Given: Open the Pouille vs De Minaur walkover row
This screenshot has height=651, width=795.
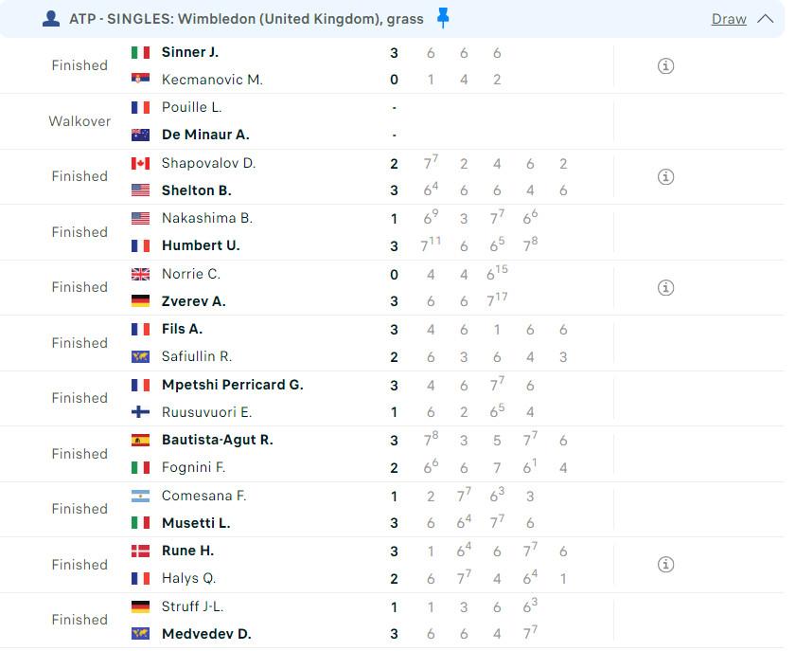Looking at the screenshot, I should point(393,121).
